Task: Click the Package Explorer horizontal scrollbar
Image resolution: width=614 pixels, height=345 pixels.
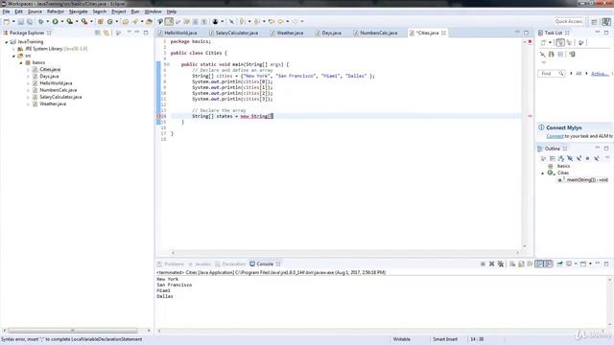Action: pyautogui.click(x=73, y=331)
